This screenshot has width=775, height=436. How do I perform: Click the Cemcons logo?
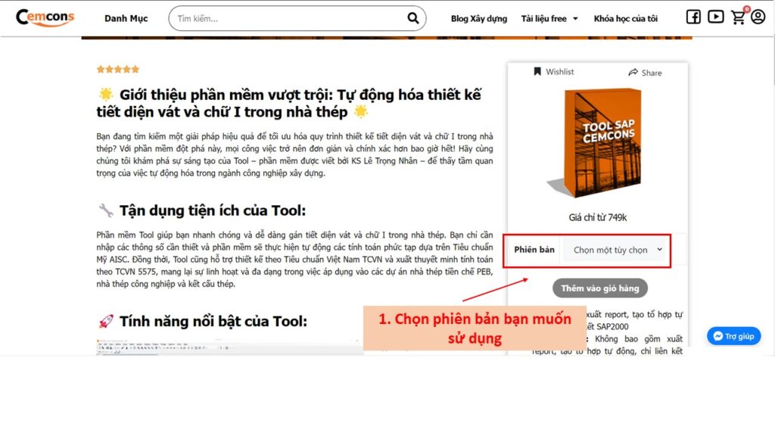pos(45,17)
